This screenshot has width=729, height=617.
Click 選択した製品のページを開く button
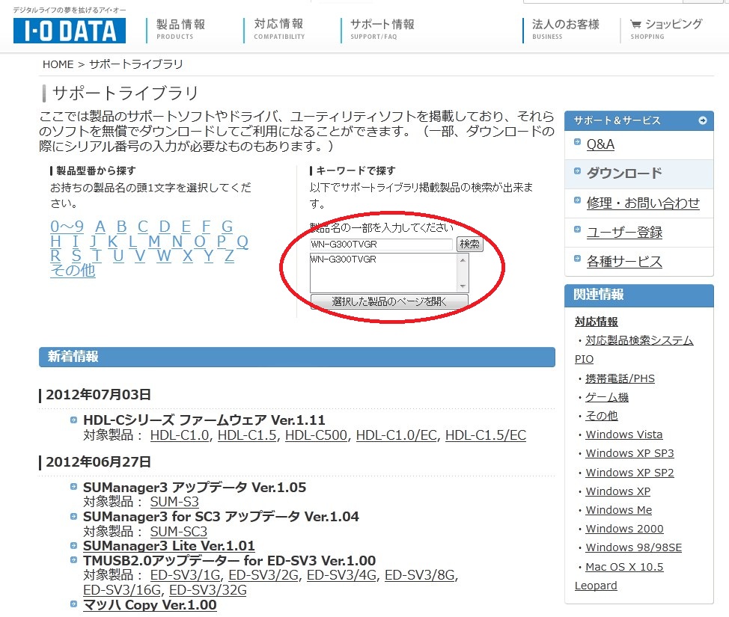pos(389,301)
